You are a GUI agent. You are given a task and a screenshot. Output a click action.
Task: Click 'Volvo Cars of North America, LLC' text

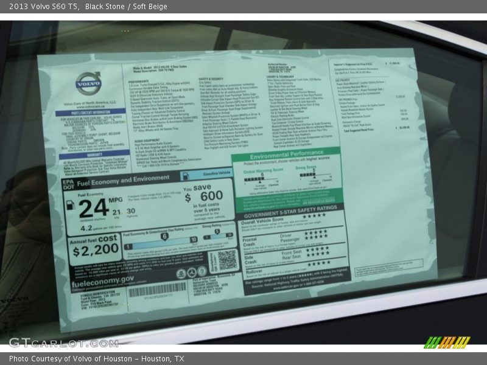coord(89,103)
